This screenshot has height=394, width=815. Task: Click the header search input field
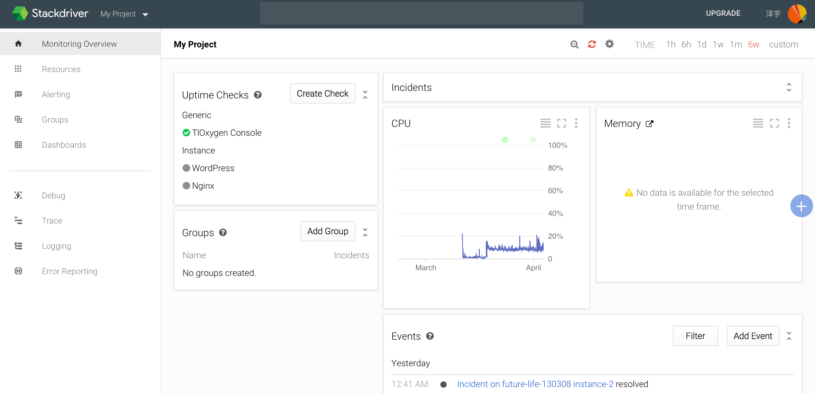point(421,13)
